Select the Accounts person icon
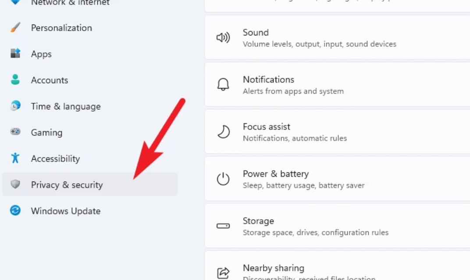The height and width of the screenshot is (280, 470). 15,80
